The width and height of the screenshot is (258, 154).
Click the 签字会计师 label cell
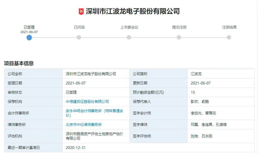coord(158,113)
